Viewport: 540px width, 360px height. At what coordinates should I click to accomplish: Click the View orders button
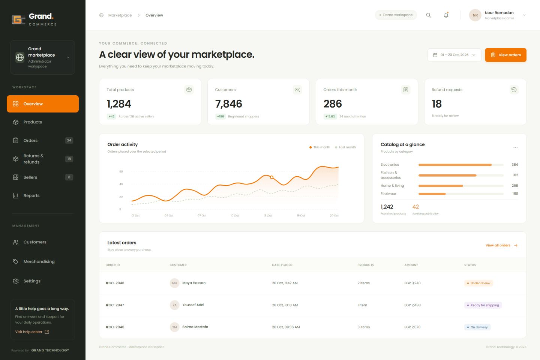[505, 55]
